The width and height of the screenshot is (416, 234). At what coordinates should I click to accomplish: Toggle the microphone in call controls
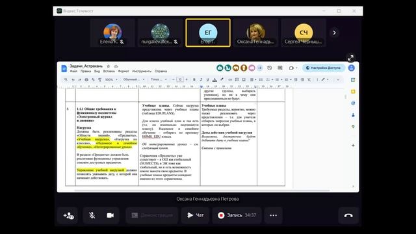point(92,215)
